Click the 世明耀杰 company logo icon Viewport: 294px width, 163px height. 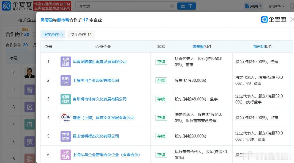tap(66, 136)
